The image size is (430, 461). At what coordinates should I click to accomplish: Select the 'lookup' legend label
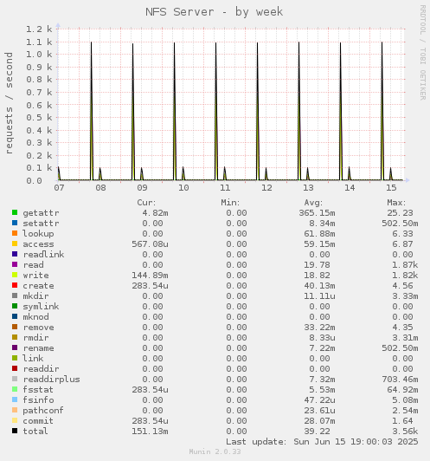point(38,234)
